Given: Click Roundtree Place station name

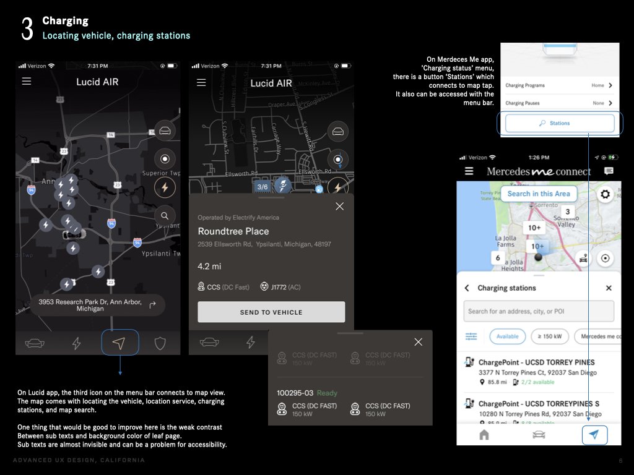Looking at the screenshot, I should point(233,231).
